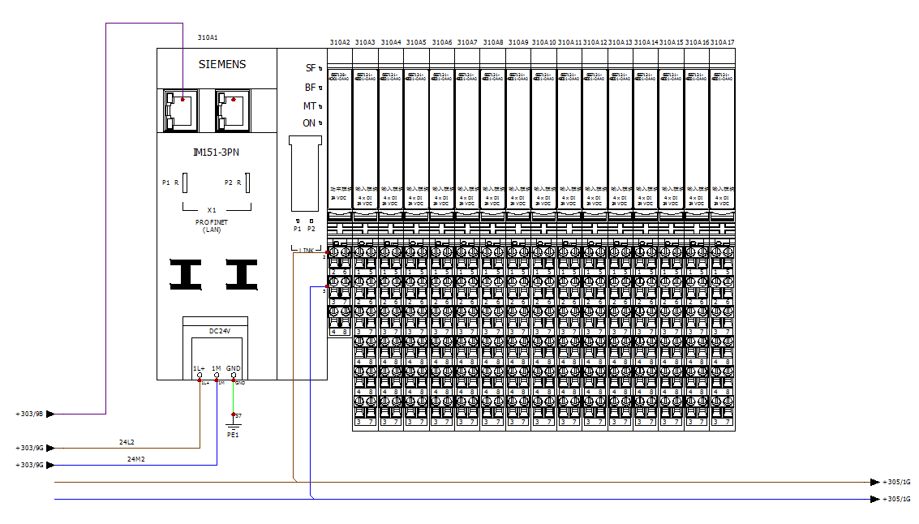
Task: Click module tag 310A17
Action: 722,42
